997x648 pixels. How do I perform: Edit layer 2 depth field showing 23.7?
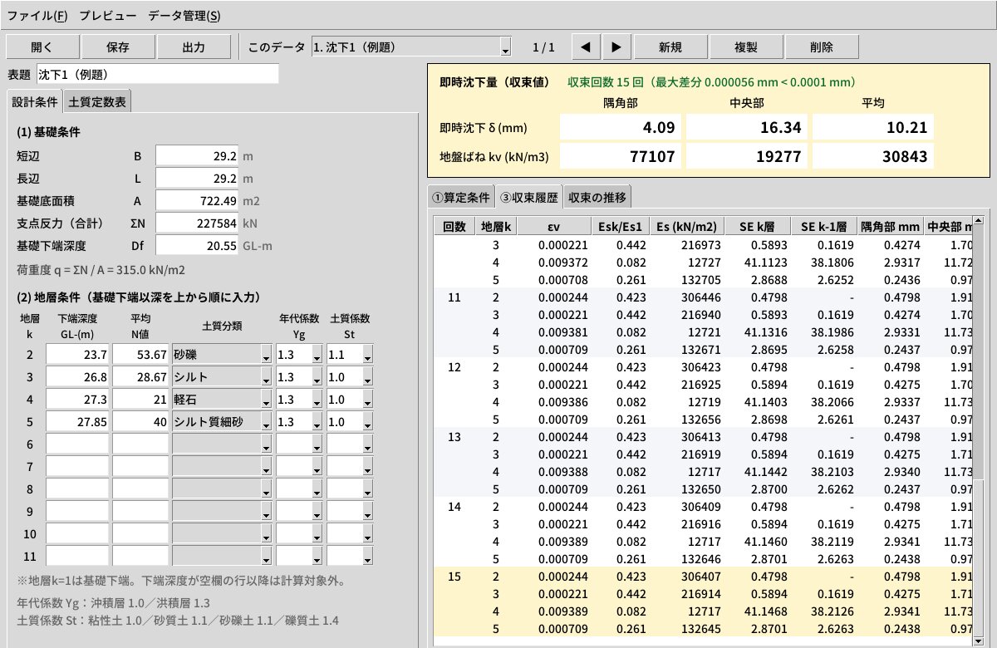[x=77, y=355]
